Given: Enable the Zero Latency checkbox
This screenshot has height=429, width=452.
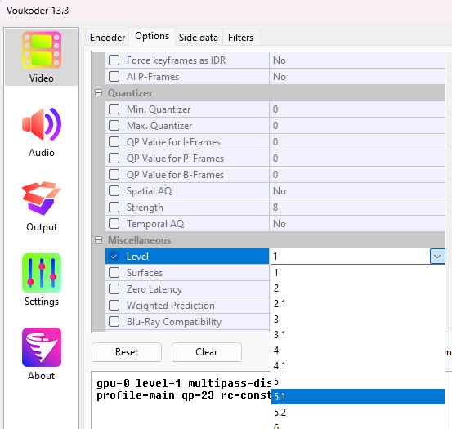Looking at the screenshot, I should point(114,289).
